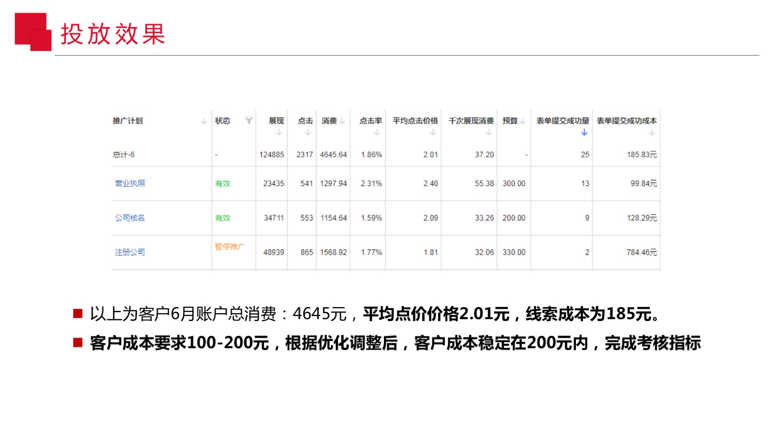Click 注册公司 clicks value 865

coord(306,252)
